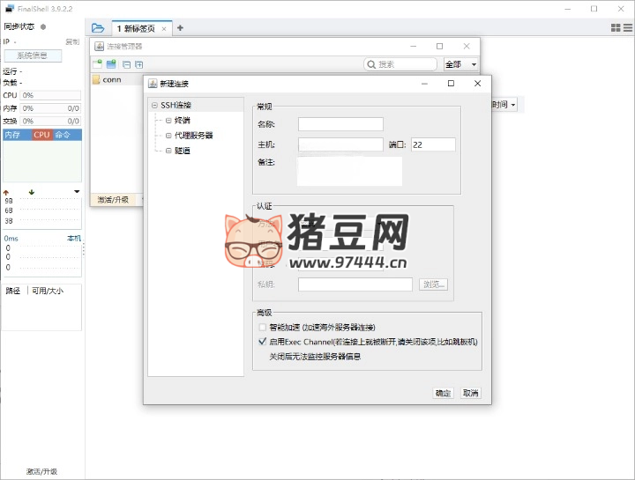This screenshot has height=480, width=635.
Task: Enable the 智能加速 checkbox
Action: pos(262,327)
